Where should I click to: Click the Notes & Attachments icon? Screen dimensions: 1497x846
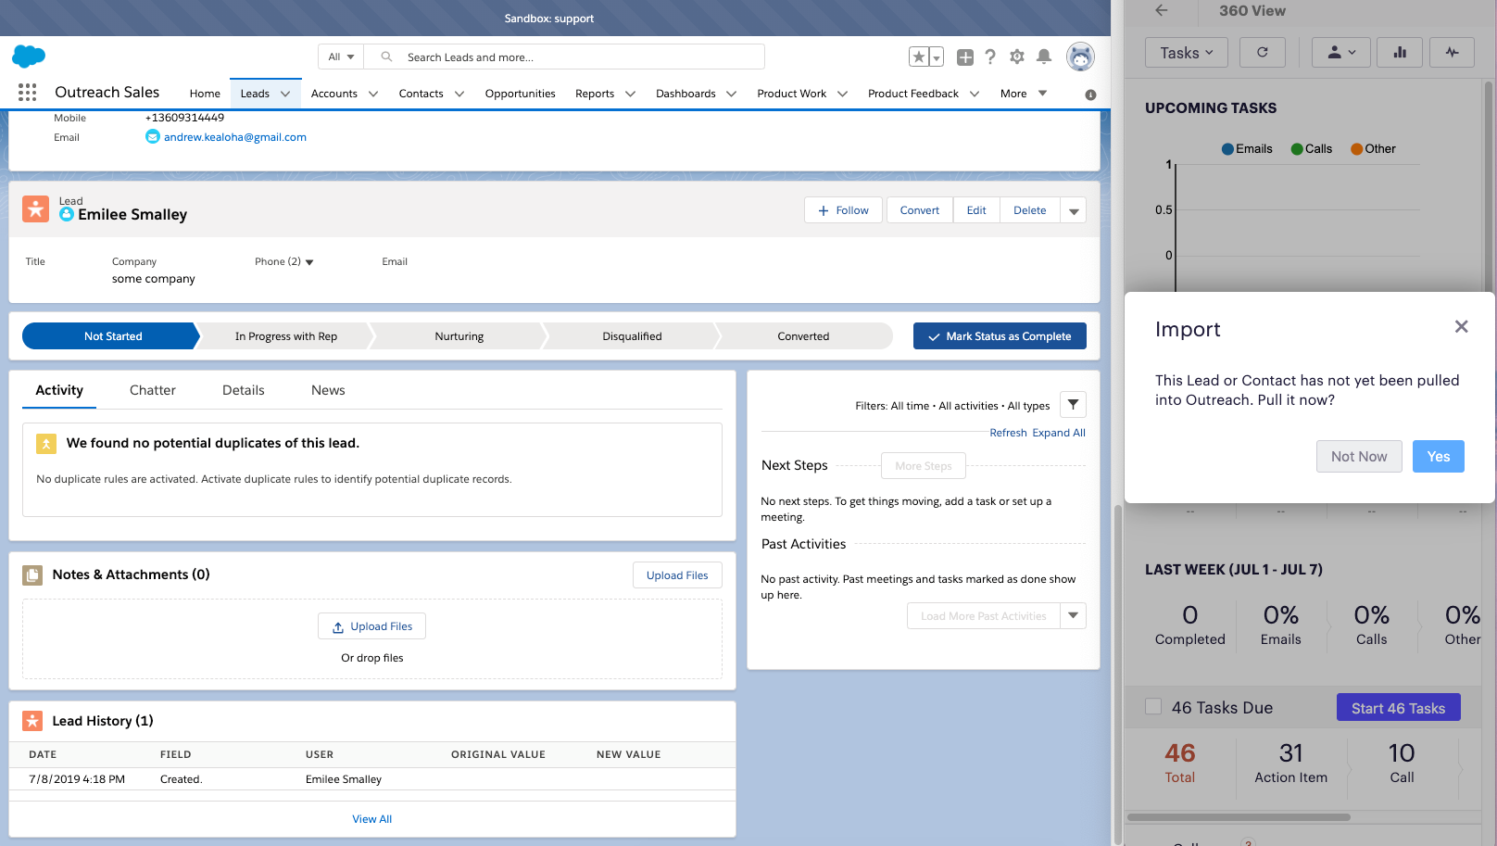point(32,575)
